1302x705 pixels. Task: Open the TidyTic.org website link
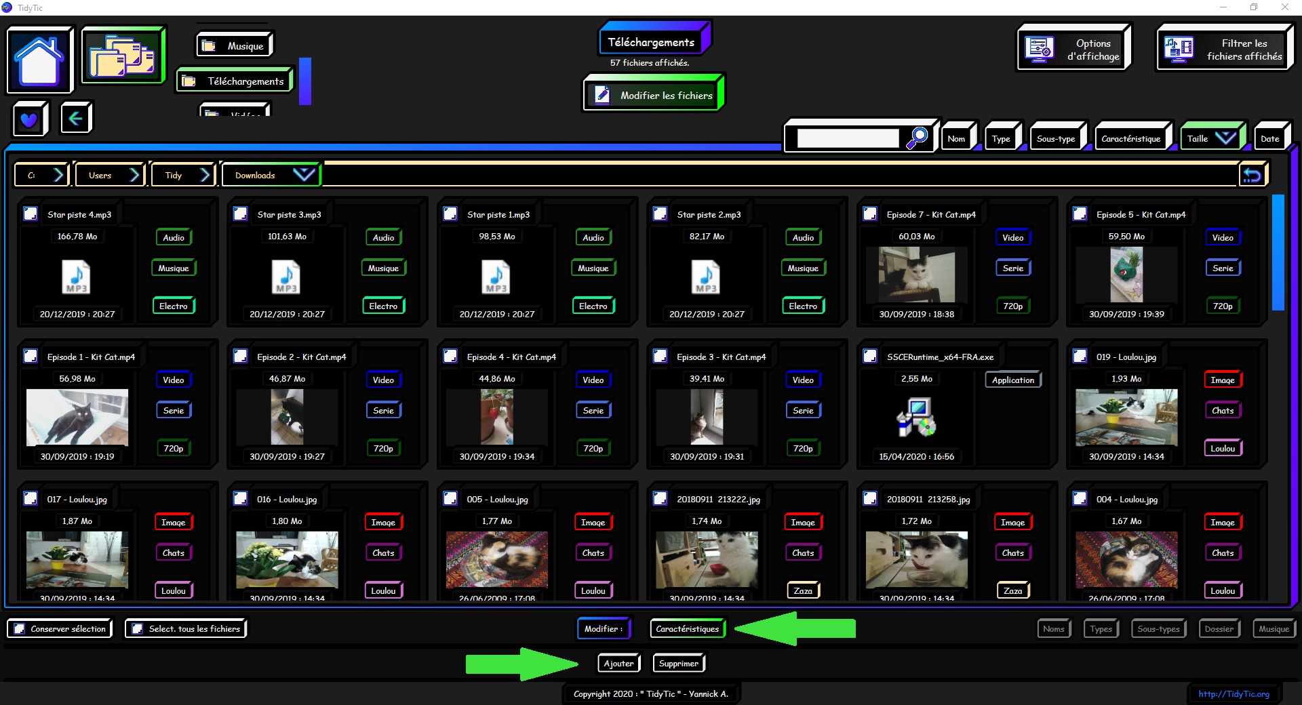click(x=1233, y=693)
